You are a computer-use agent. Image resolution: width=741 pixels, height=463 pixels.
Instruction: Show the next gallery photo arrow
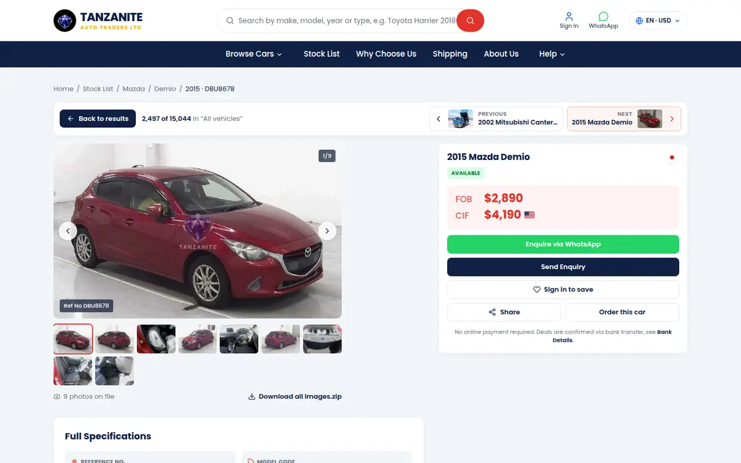(327, 231)
